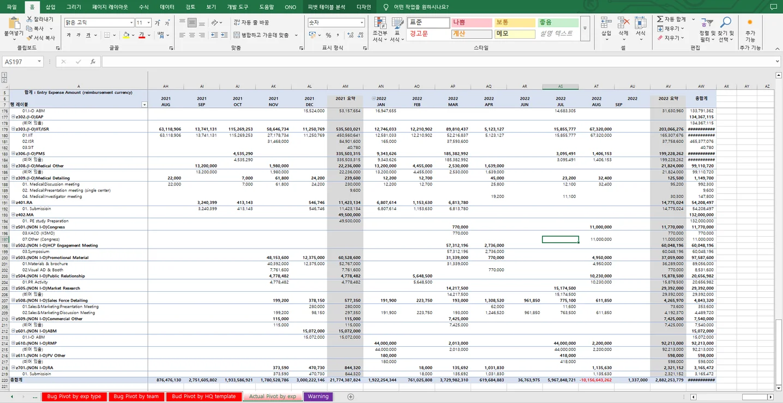Open the 피벗 테이블 분석 ribbon tab
Viewport: 783px width, 403px height.
tap(327, 7)
